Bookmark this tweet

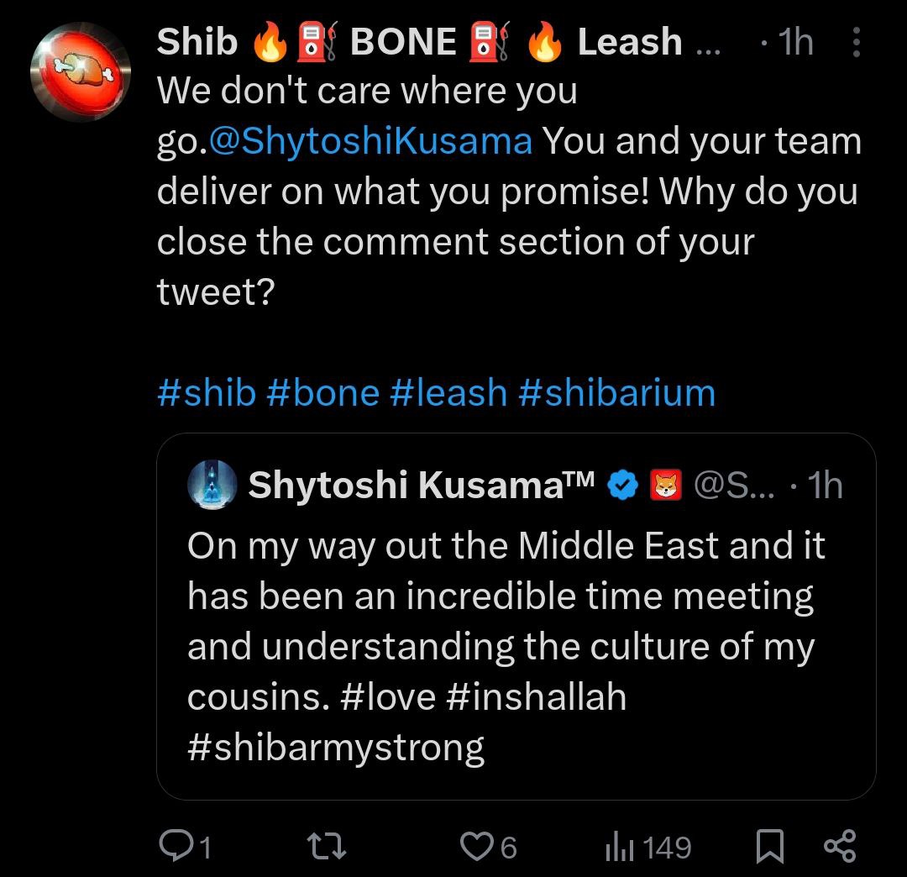(x=769, y=846)
